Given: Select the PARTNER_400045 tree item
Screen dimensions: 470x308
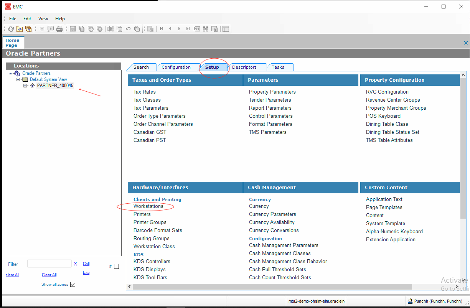Looking at the screenshot, I should [55, 86].
